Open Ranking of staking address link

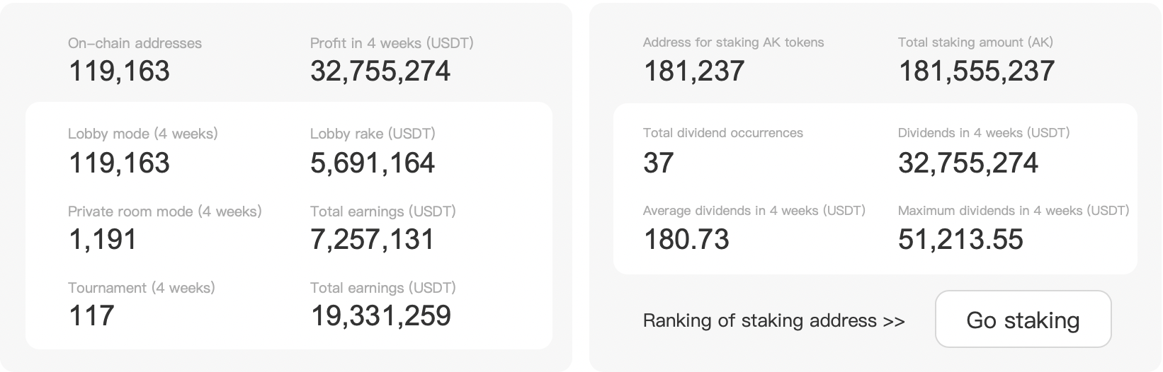click(773, 320)
